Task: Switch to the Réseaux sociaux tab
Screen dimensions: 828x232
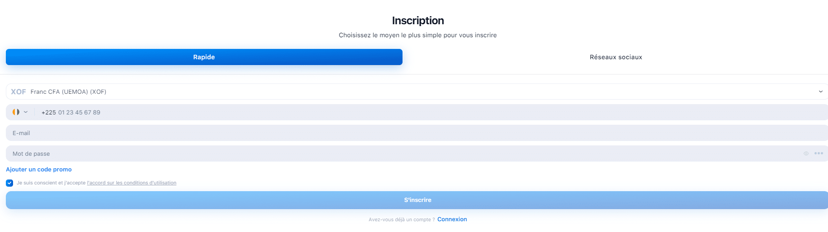Action: click(616, 57)
